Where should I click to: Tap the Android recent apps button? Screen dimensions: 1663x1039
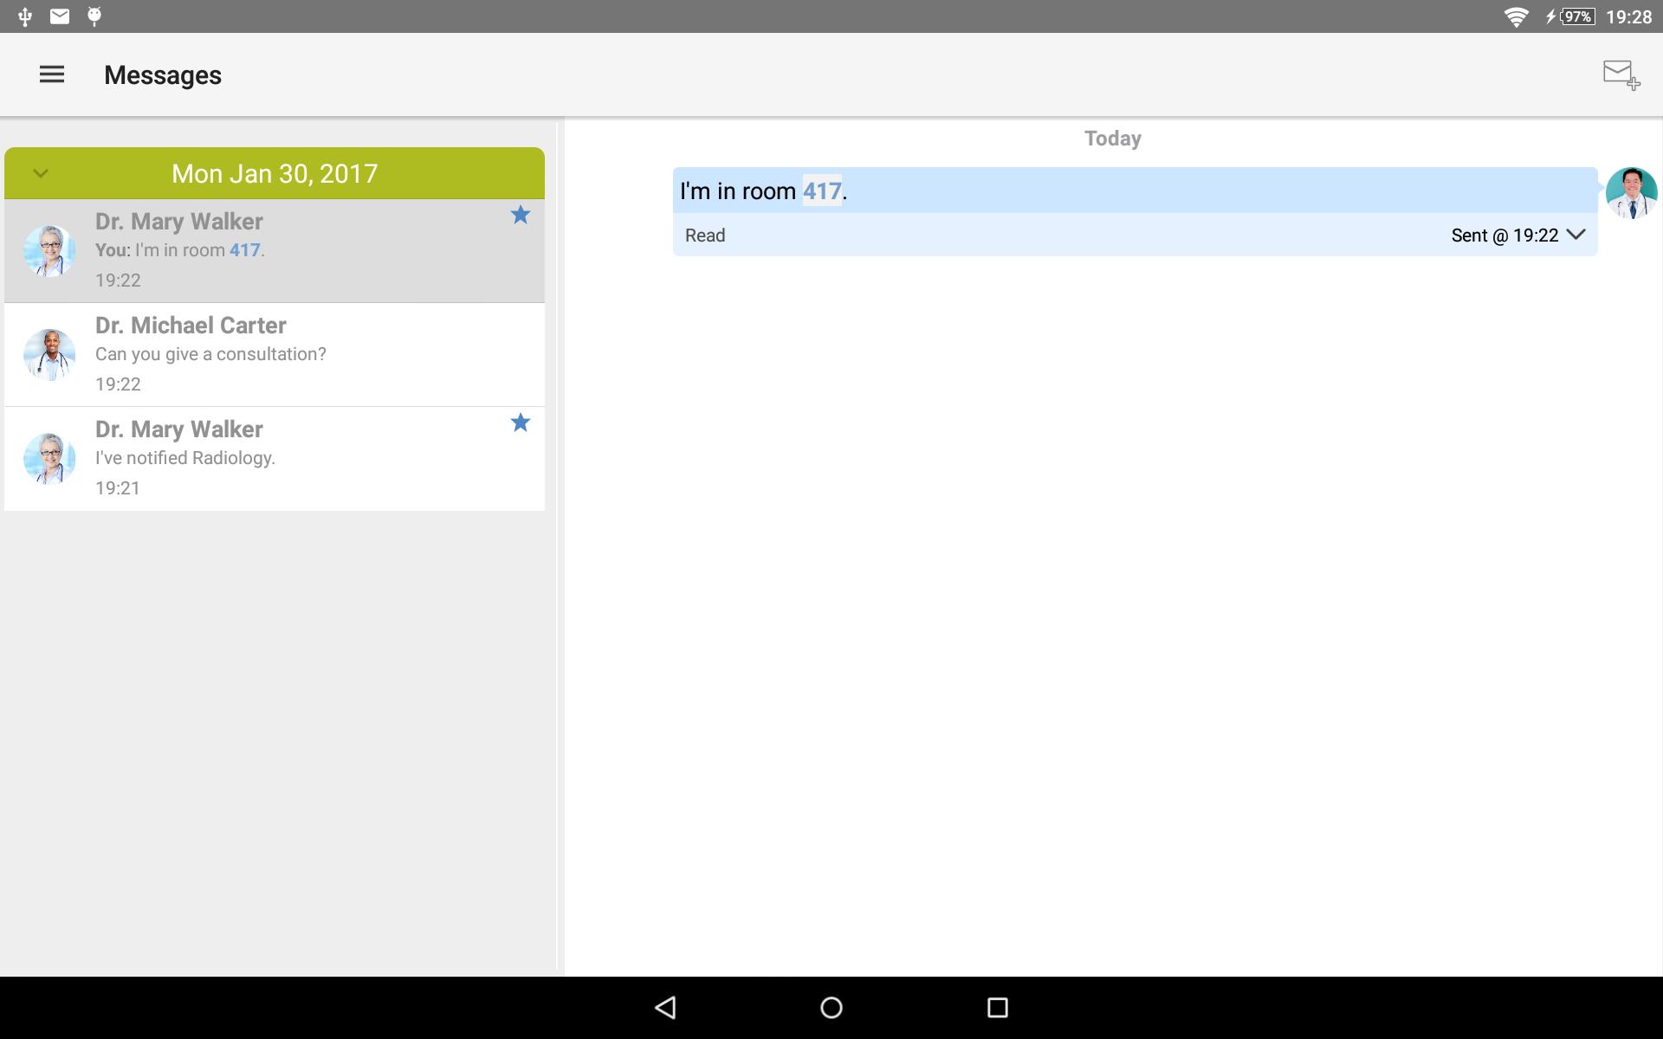pos(998,1007)
